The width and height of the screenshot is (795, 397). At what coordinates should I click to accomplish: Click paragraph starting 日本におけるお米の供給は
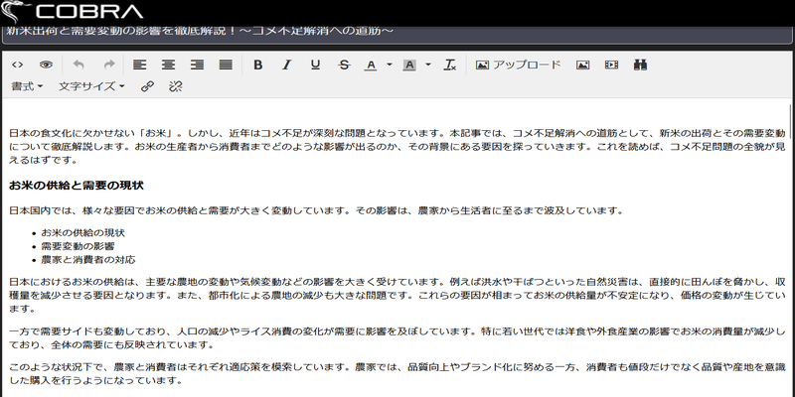tap(397, 295)
